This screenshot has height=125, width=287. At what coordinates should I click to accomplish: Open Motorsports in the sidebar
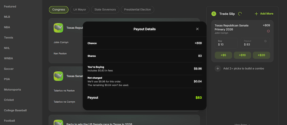point(13,90)
